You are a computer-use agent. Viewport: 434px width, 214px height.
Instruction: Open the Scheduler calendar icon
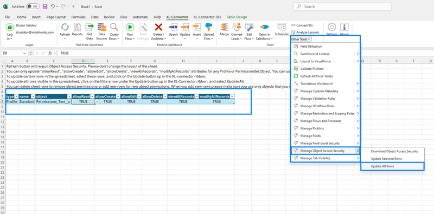pos(282,27)
